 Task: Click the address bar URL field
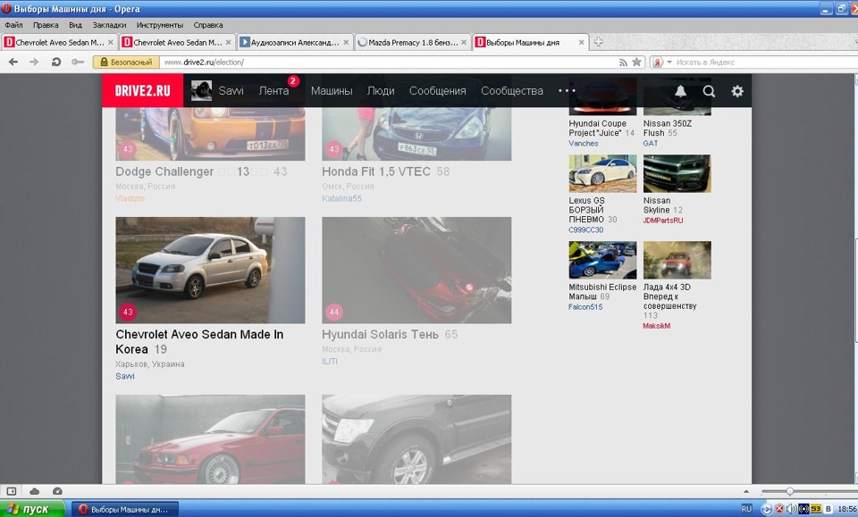click(389, 63)
